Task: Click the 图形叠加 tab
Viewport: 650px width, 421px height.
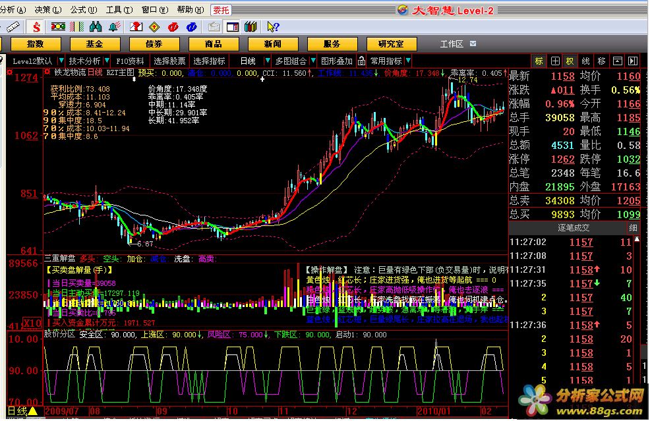Action: click(x=337, y=61)
